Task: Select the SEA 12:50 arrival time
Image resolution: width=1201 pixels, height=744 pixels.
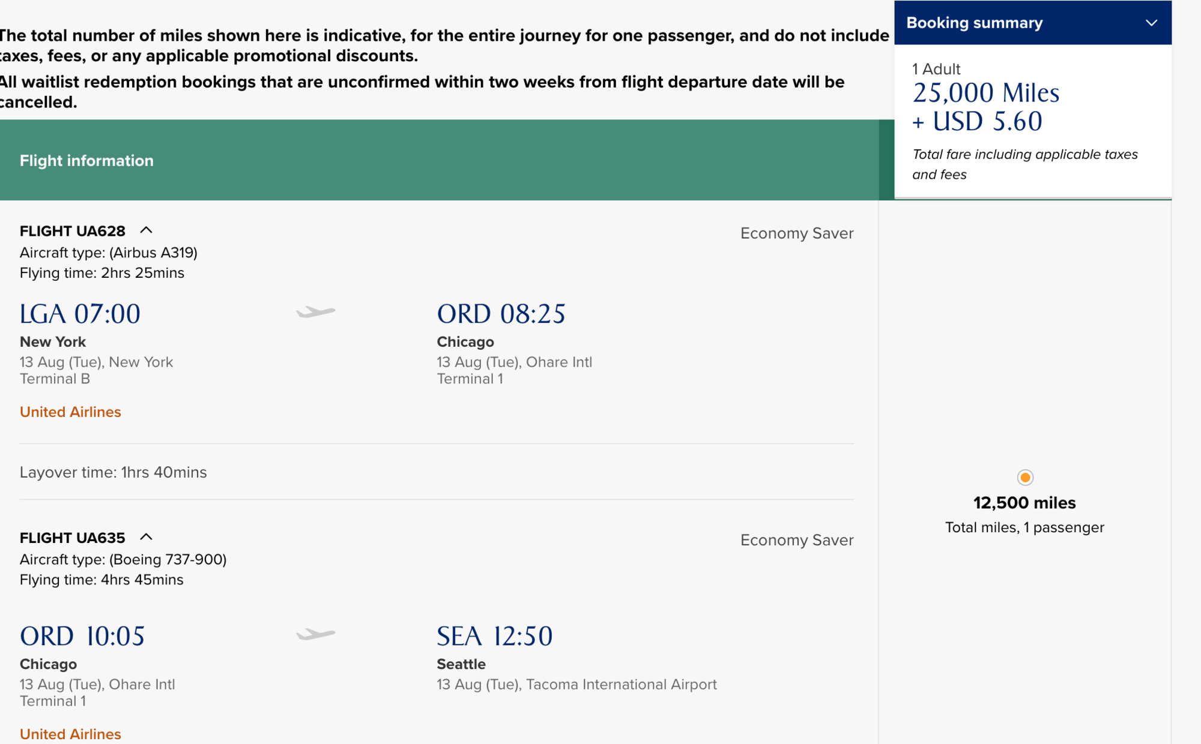Action: pyautogui.click(x=494, y=636)
